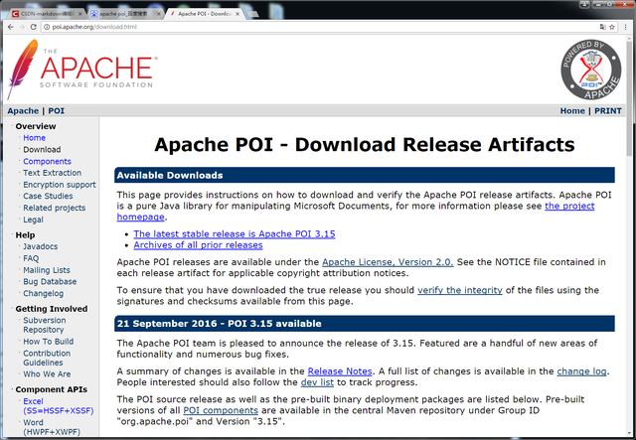The width and height of the screenshot is (636, 440).
Task: Click the page's vertical scrollbar down arrow
Action: pos(630,434)
